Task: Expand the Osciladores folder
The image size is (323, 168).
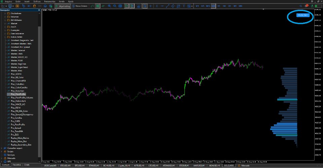Action: pyautogui.click(x=5, y=13)
